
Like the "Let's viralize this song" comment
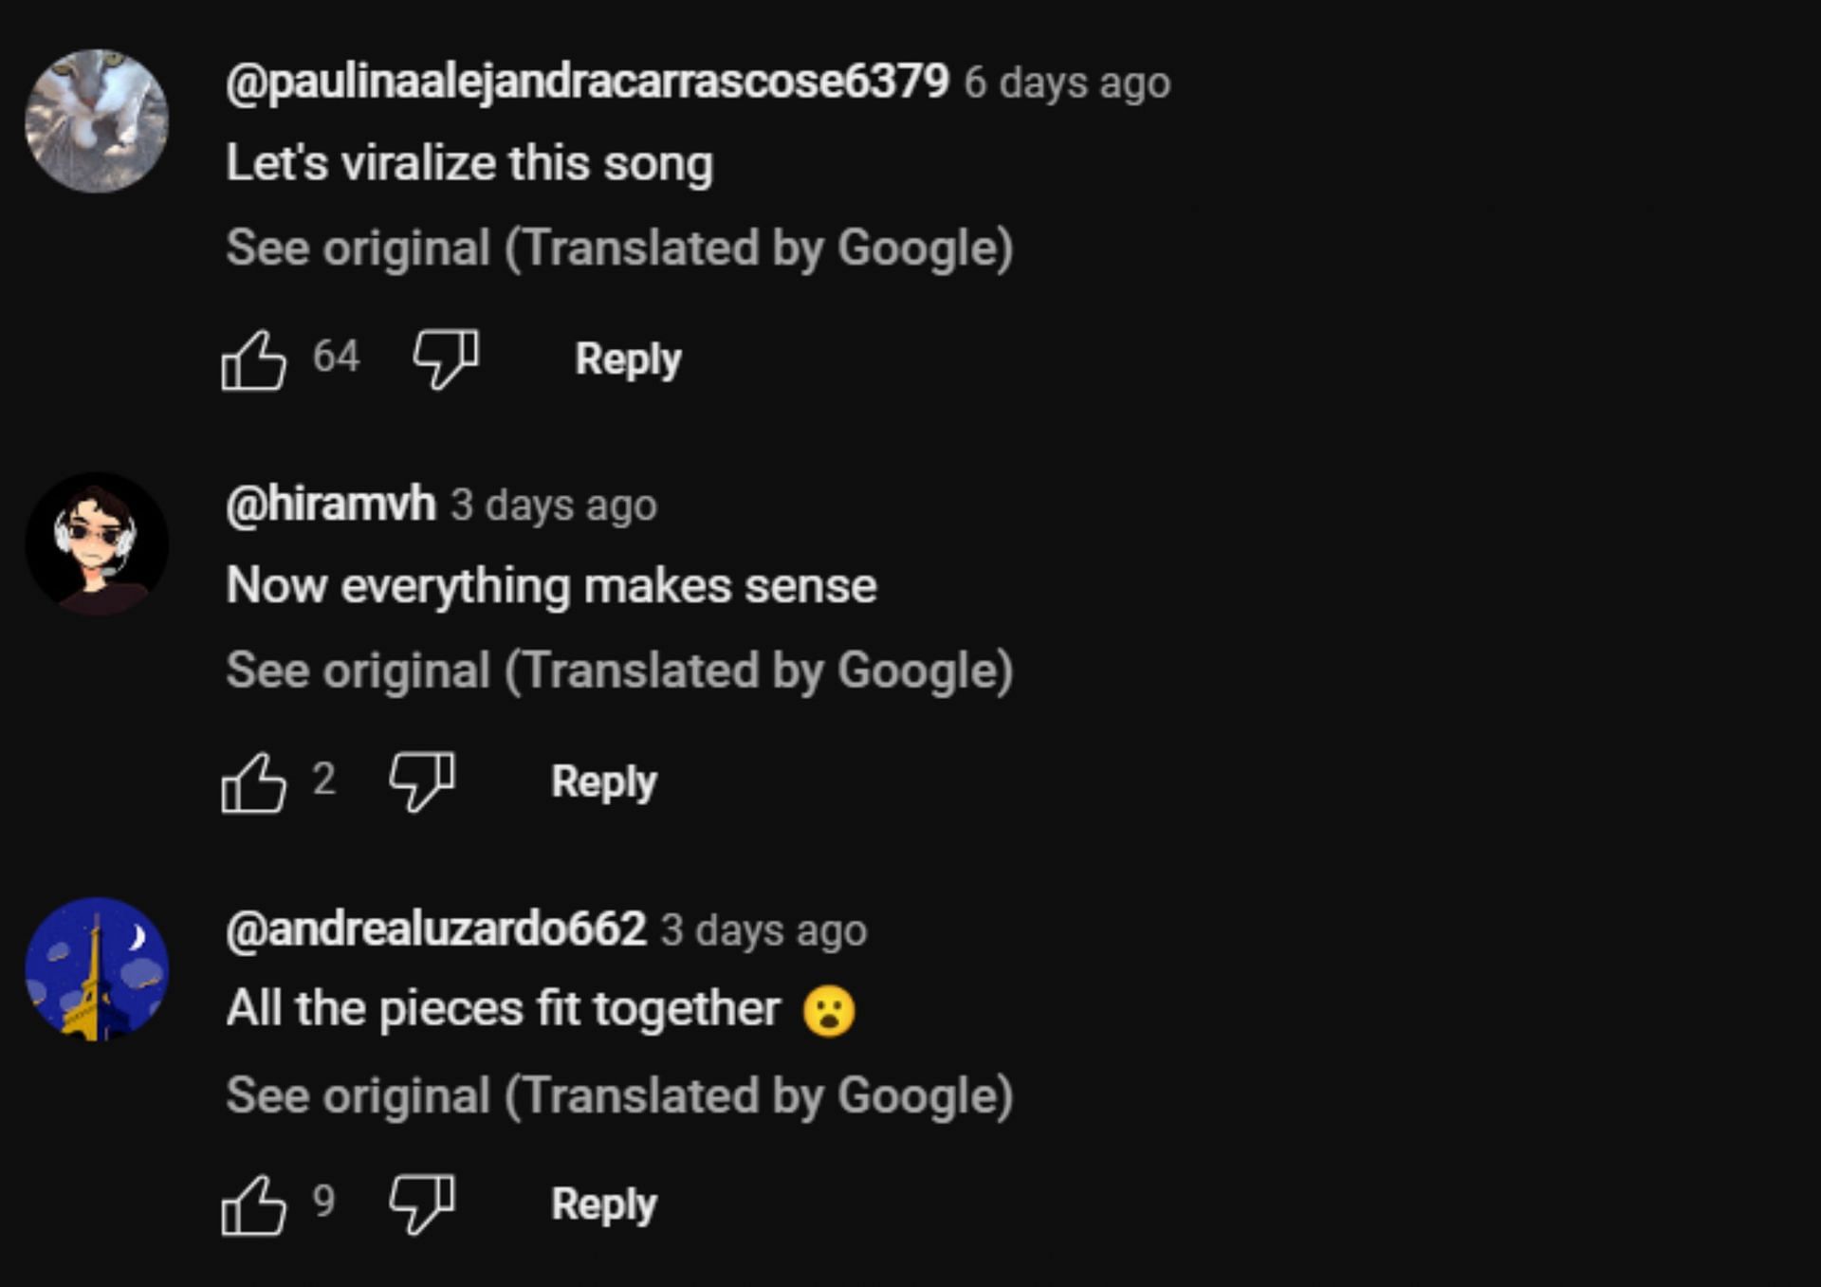pyautogui.click(x=253, y=359)
